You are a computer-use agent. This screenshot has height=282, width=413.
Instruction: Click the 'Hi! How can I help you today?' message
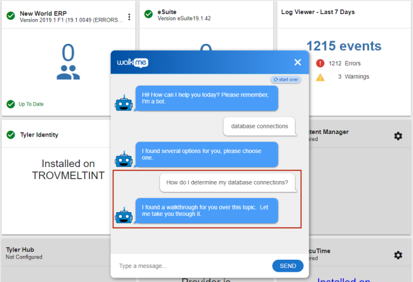(x=207, y=98)
